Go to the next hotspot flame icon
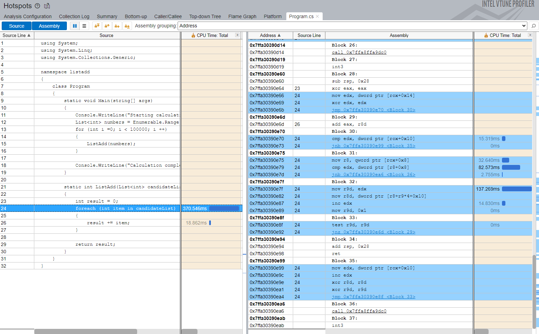 (117, 26)
